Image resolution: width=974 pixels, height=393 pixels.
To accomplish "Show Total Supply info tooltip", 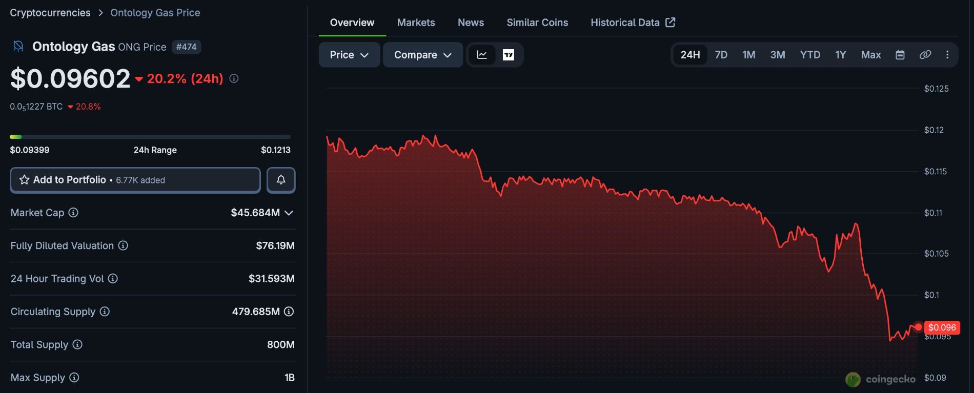I will [x=77, y=344].
